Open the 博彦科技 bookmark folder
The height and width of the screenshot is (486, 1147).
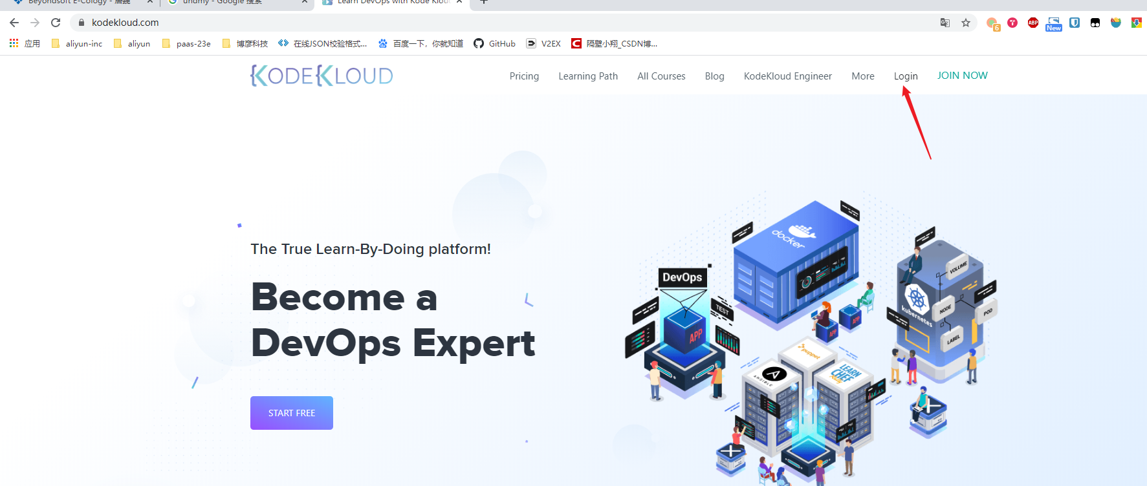tap(245, 43)
